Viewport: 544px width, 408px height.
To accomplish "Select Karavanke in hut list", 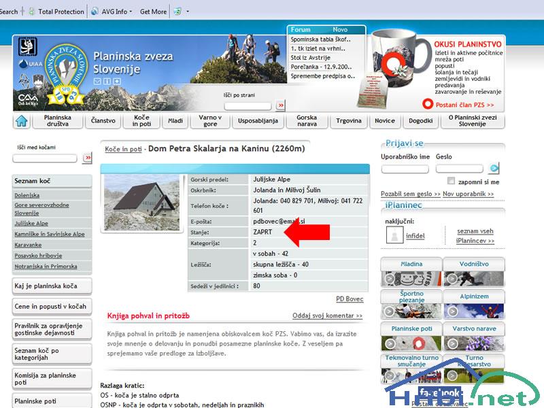I will pos(28,245).
